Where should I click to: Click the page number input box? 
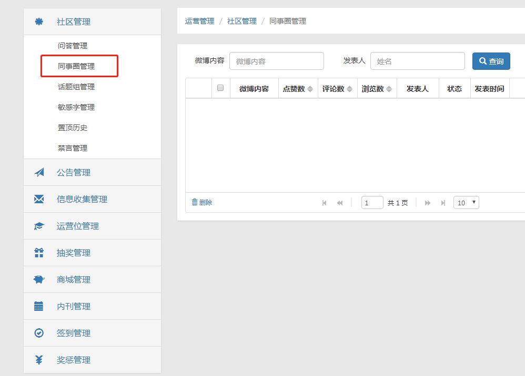click(372, 203)
